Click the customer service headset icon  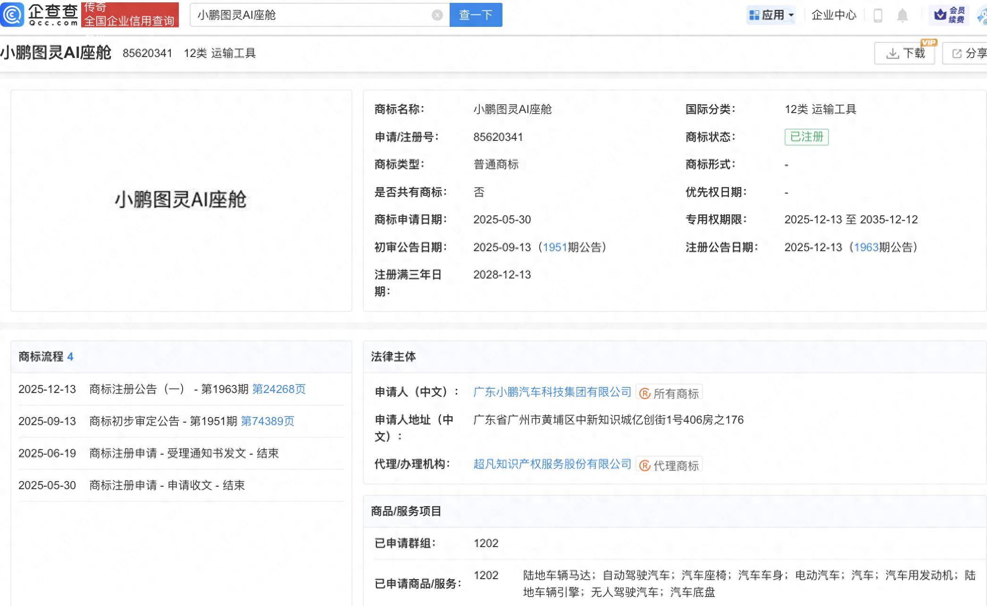982,16
